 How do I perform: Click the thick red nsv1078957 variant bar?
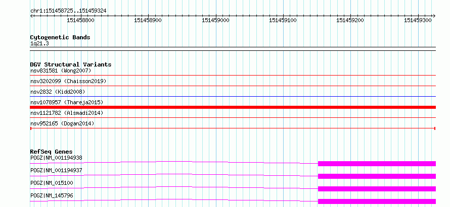click(x=233, y=107)
